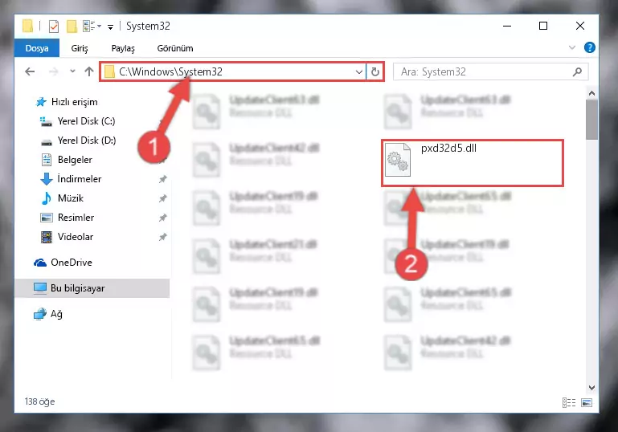Toggle the pin next to Videolar
The height and width of the screenshot is (432, 618).
pos(162,237)
